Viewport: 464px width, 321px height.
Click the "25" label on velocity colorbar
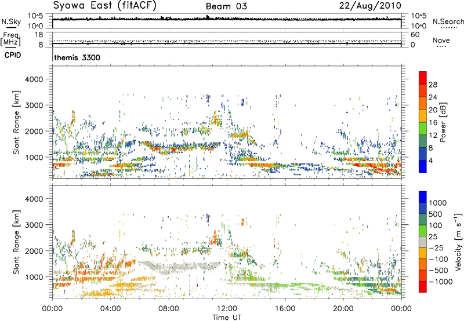pos(433,237)
